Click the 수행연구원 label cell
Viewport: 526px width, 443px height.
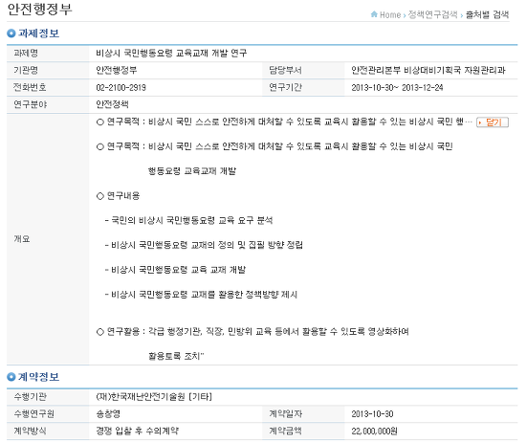[x=48, y=413]
